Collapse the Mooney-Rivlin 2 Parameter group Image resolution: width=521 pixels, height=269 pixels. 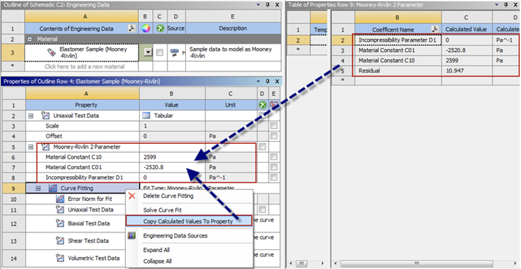coord(31,147)
